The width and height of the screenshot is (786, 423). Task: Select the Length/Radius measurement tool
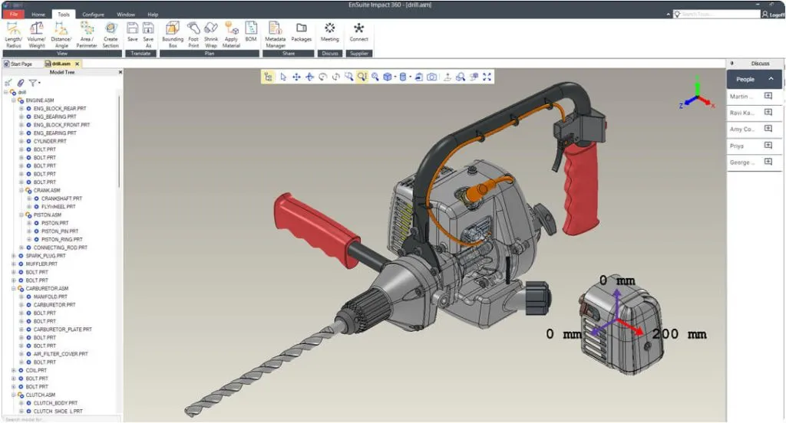click(x=14, y=34)
